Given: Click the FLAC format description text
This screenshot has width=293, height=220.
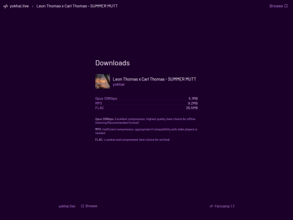Looking at the screenshot, I should coord(132,140).
